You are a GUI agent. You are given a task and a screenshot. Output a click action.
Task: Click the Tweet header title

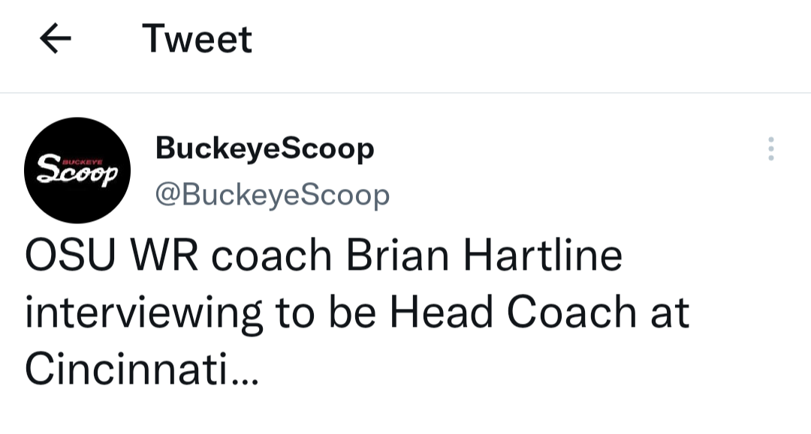point(197,39)
